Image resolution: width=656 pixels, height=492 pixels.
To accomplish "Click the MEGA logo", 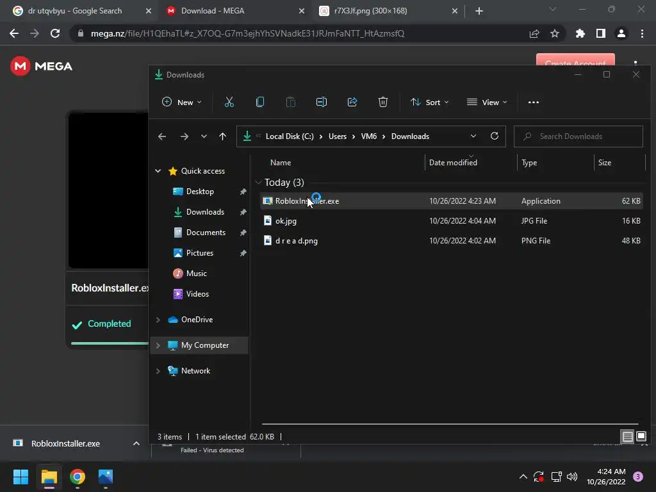I will 41,66.
